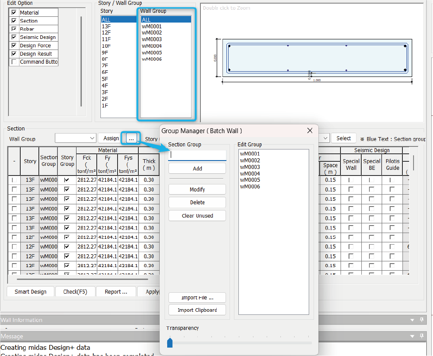Click Modify in Group Manager
This screenshot has height=356, width=433.
(197, 189)
